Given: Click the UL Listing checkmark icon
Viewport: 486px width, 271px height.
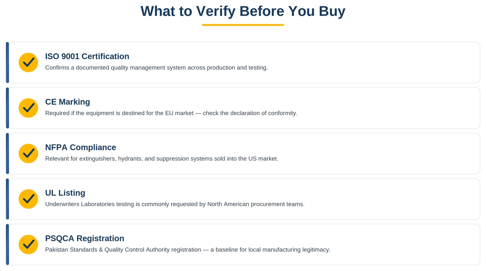Looking at the screenshot, I should [x=28, y=199].
